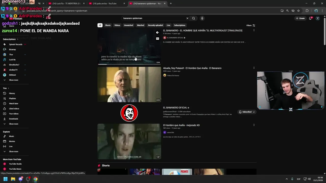The width and height of the screenshot is (326, 183).
Task: Open the Create video menu
Action: click(300, 18)
